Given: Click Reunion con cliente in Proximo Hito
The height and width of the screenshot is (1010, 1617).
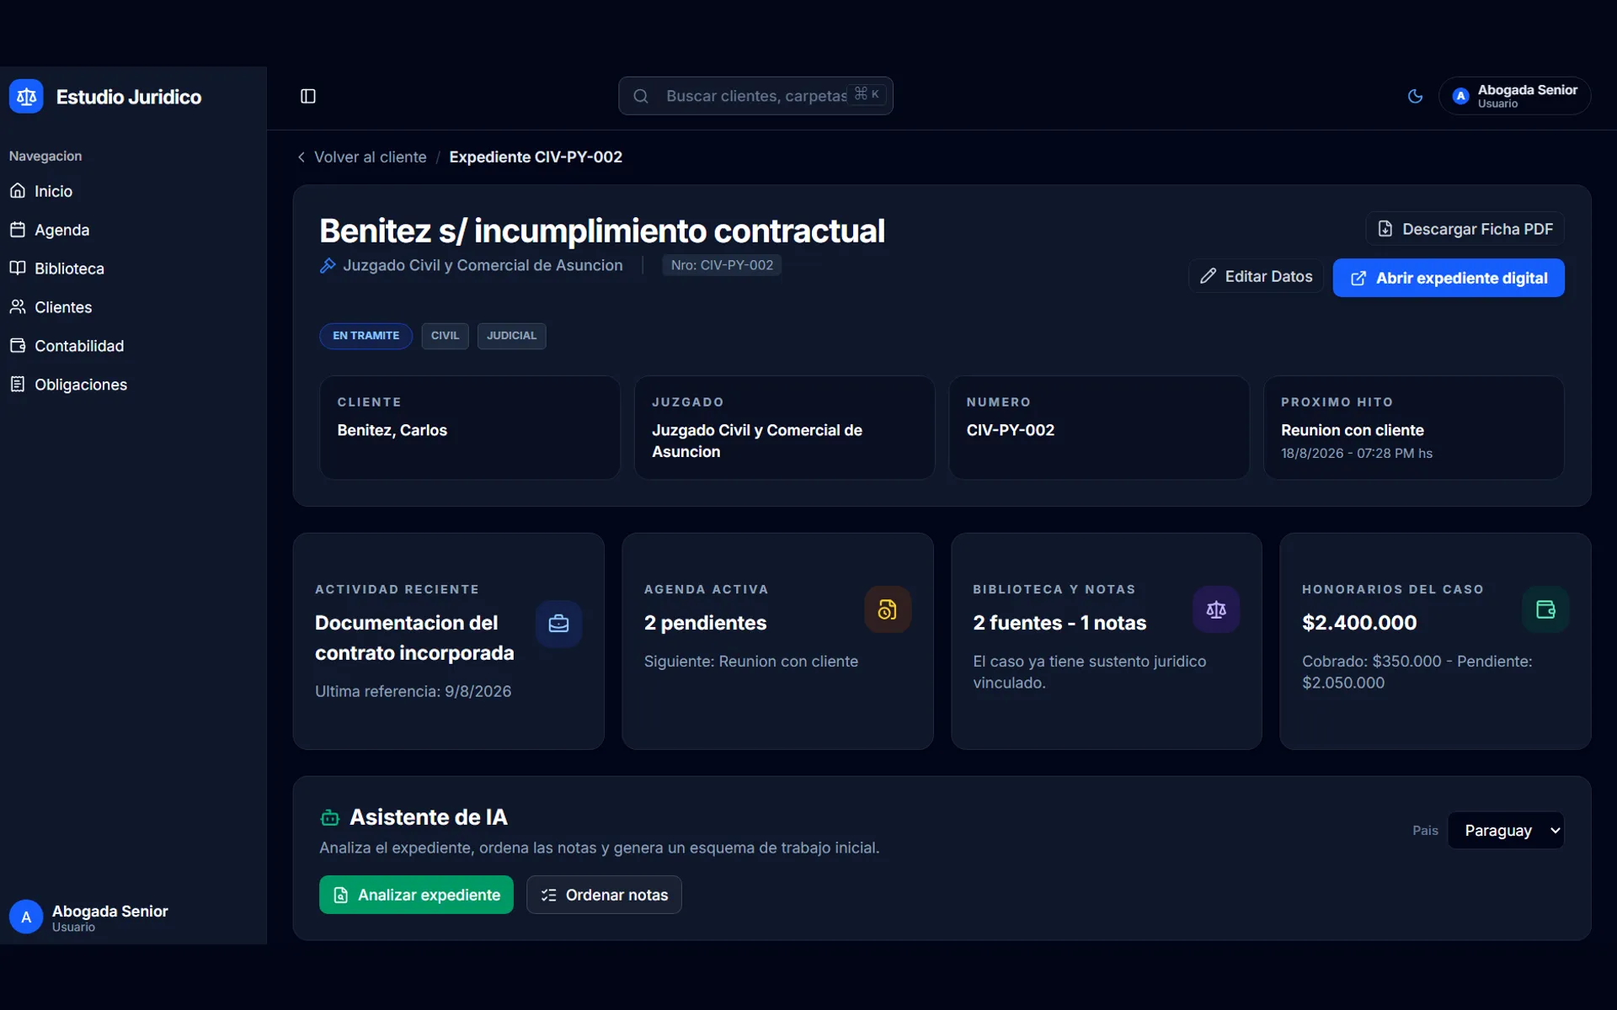Looking at the screenshot, I should coord(1352,430).
